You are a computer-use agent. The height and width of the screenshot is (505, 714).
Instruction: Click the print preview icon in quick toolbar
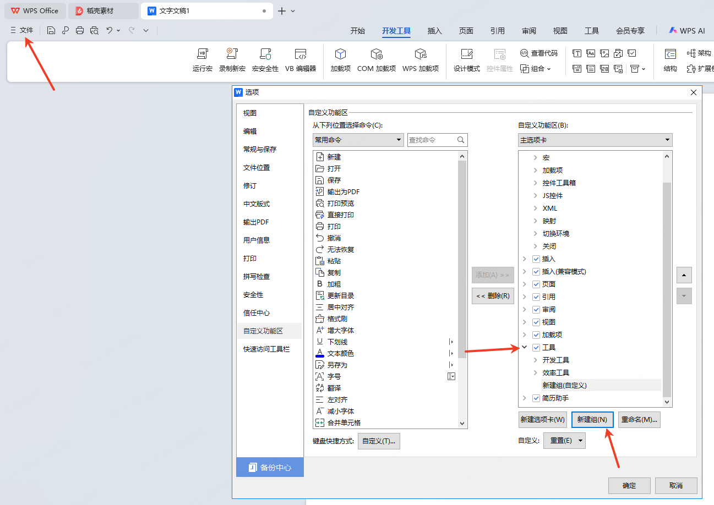click(x=94, y=31)
